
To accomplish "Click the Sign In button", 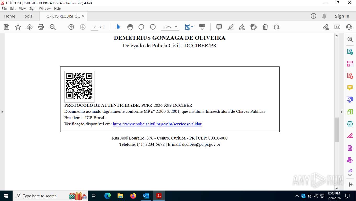I will coord(342,16).
